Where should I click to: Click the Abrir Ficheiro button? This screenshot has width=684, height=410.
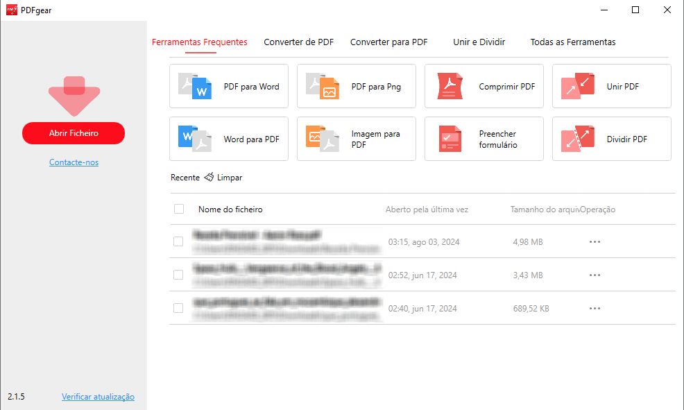(74, 133)
